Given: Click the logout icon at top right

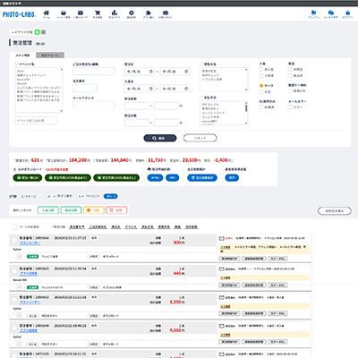Looking at the screenshot, I should [x=347, y=13].
